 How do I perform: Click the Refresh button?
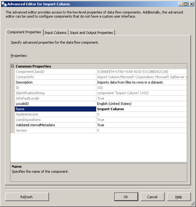(x=27, y=197)
